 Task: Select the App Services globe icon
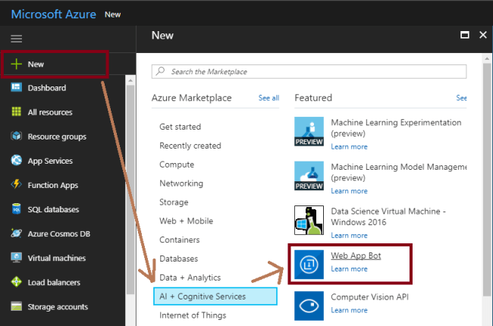click(16, 161)
